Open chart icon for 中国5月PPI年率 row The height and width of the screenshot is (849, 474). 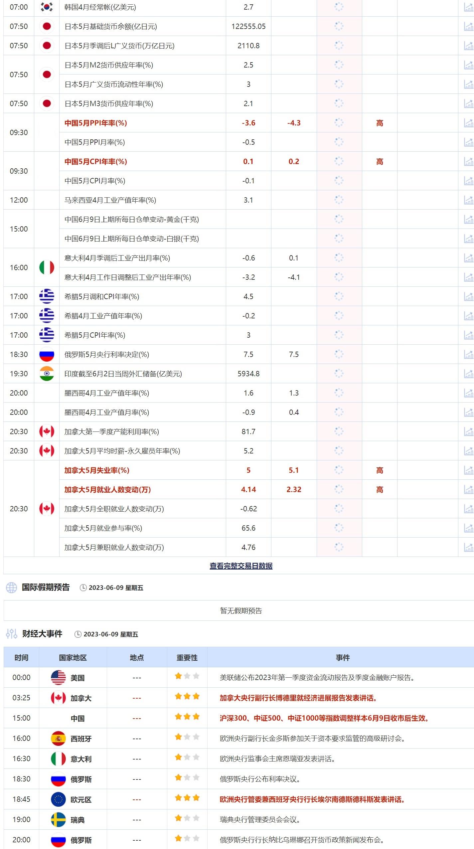coord(468,123)
